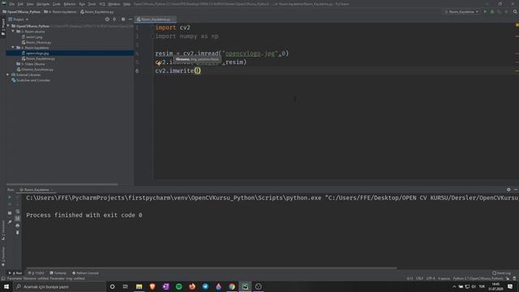Click Resim_Kaydetme.py breadcrumb in navigation bar

click(x=97, y=12)
